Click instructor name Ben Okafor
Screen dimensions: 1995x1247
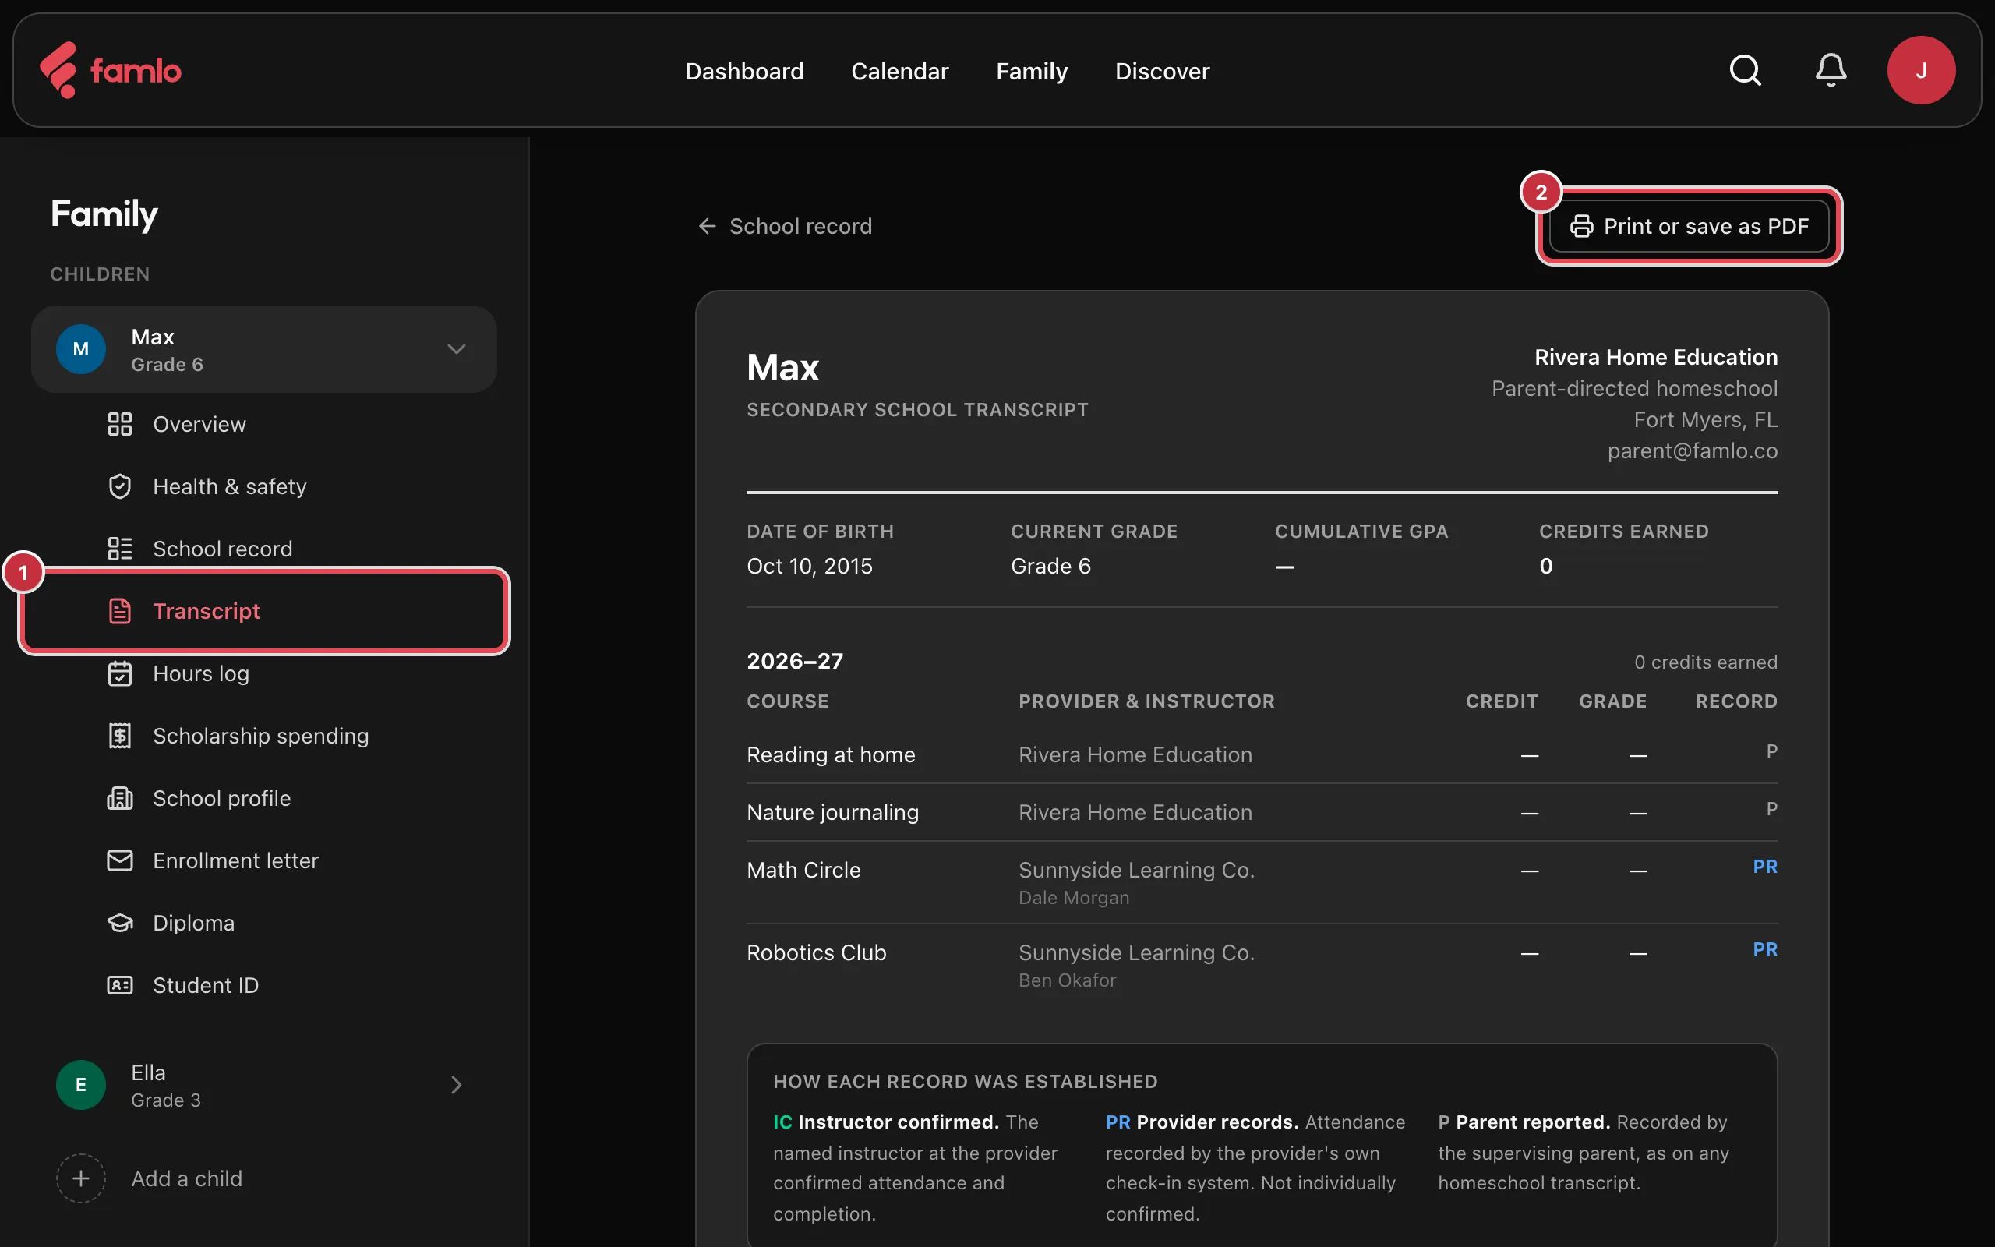coord(1067,980)
